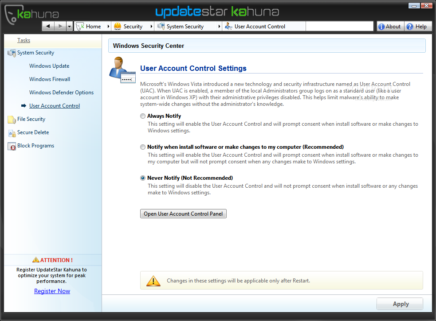
Task: Click the System Security icon in breadcrumb
Action: click(161, 27)
